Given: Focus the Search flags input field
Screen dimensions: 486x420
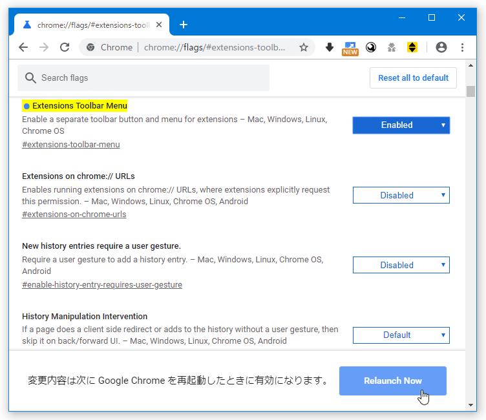Looking at the screenshot, I should click(143, 78).
